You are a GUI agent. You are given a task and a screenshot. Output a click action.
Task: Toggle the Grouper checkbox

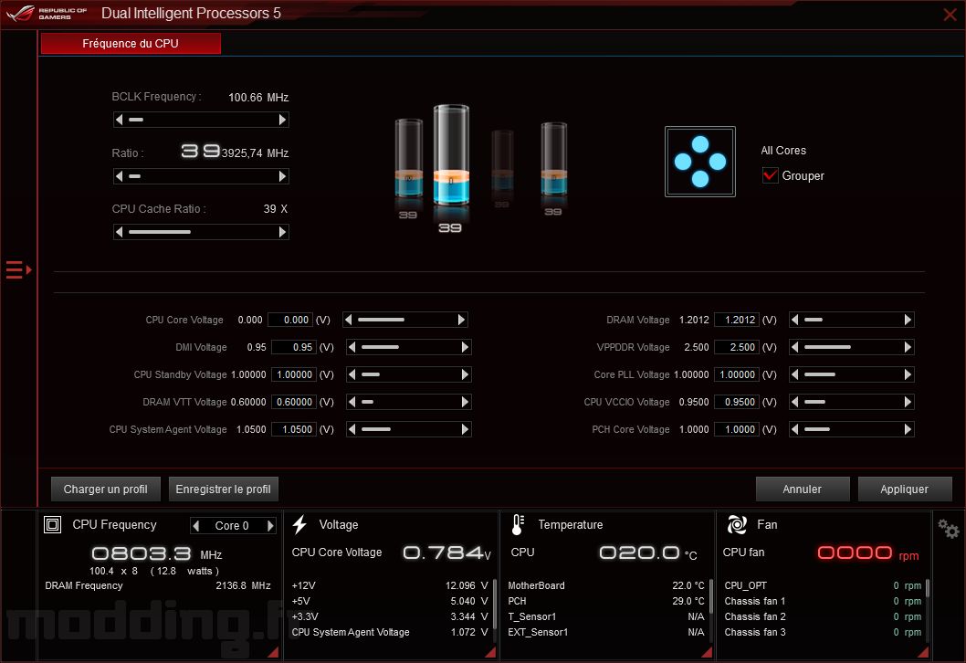pyautogui.click(x=770, y=175)
